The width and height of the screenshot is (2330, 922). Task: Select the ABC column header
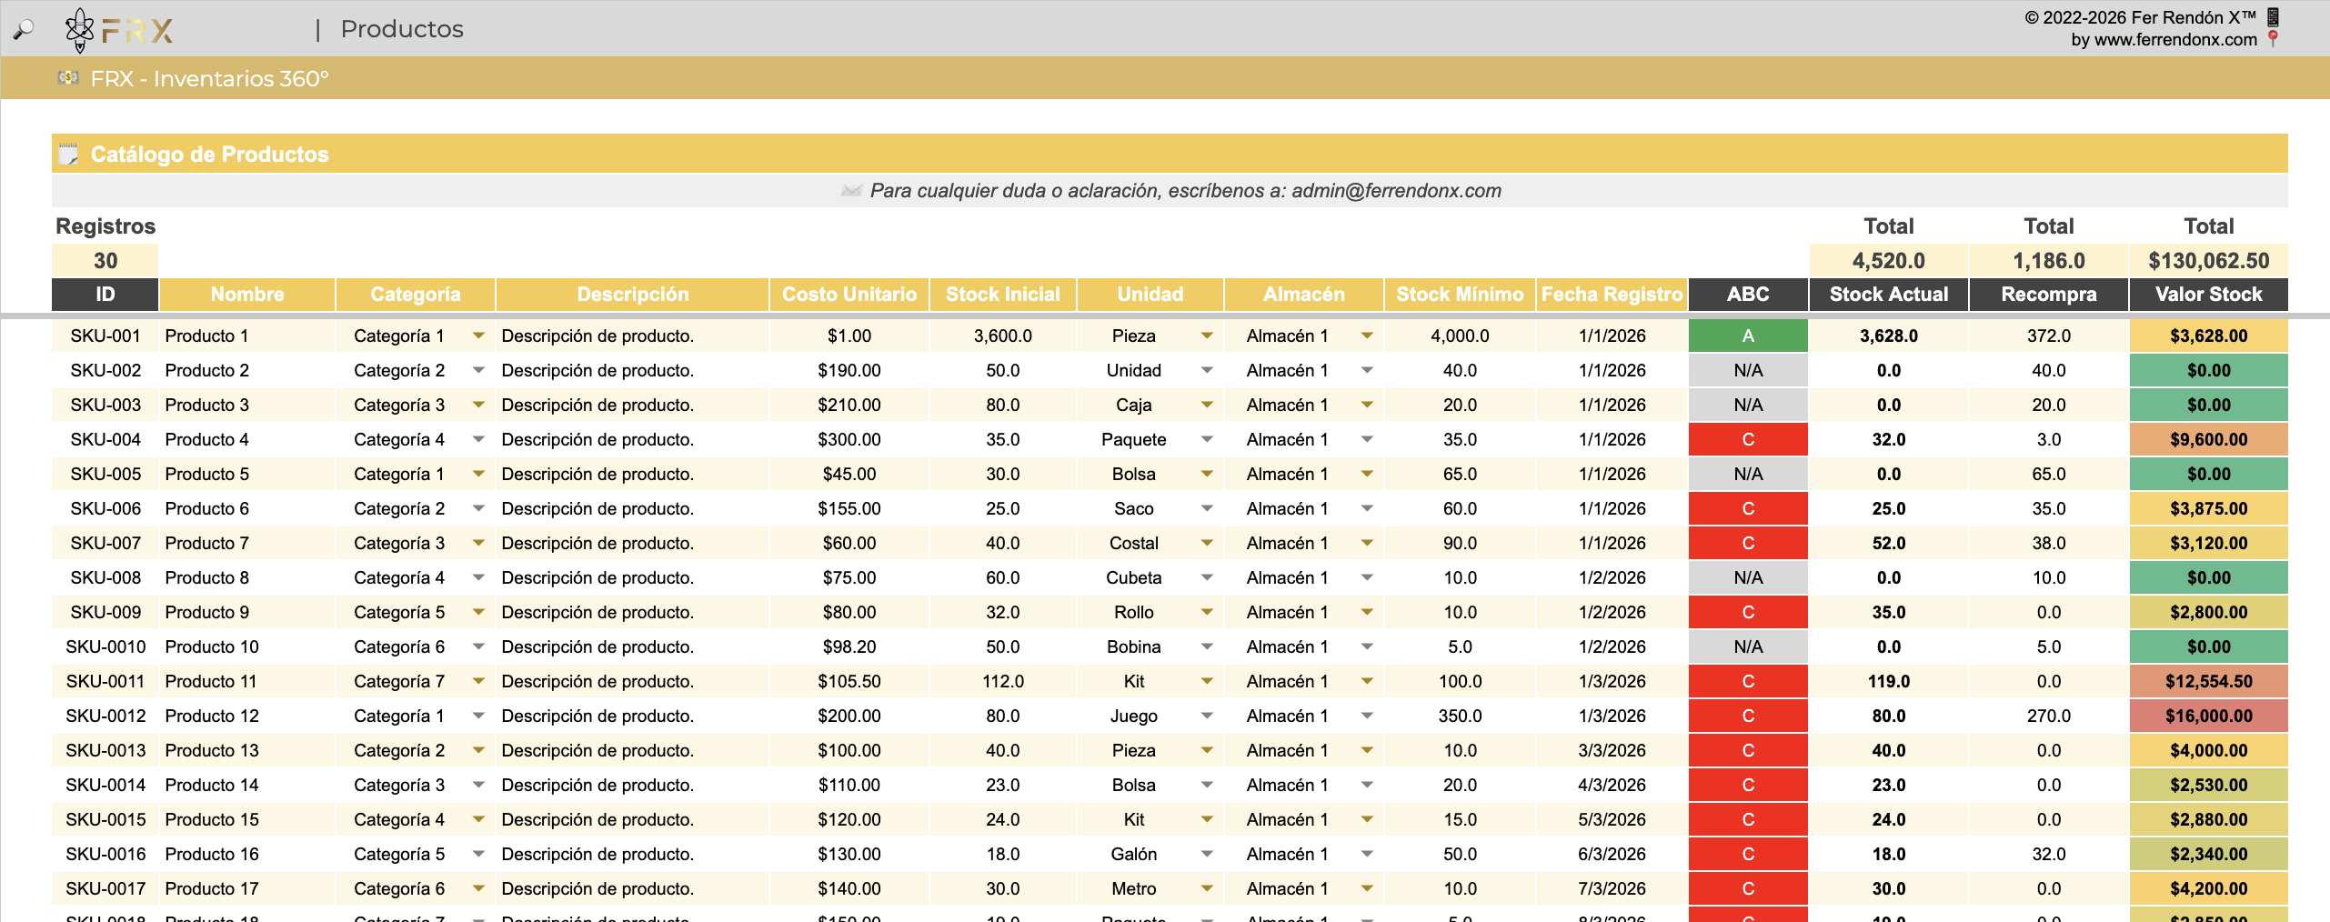1748,295
